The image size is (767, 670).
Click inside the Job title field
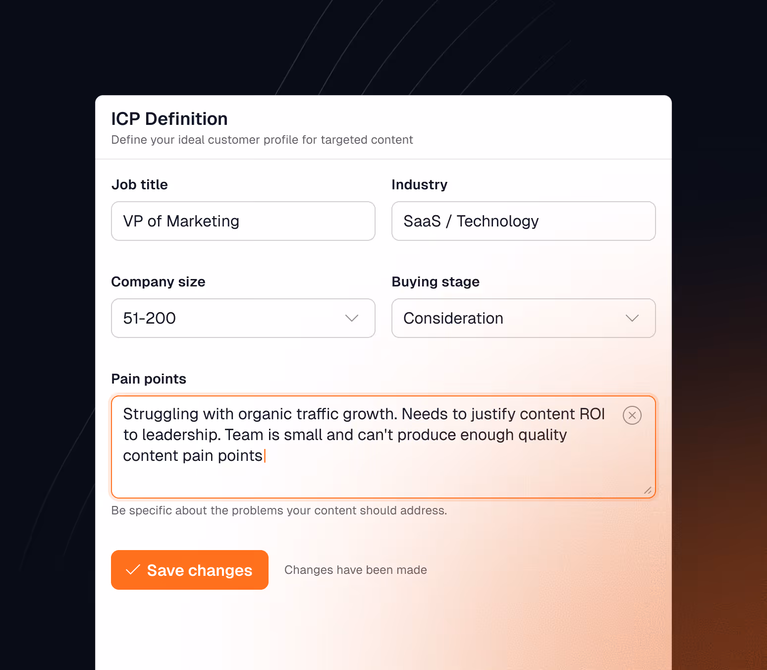(x=243, y=221)
